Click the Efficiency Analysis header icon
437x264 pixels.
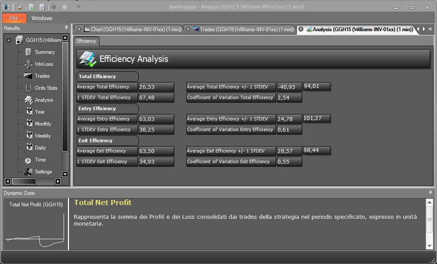coord(88,59)
